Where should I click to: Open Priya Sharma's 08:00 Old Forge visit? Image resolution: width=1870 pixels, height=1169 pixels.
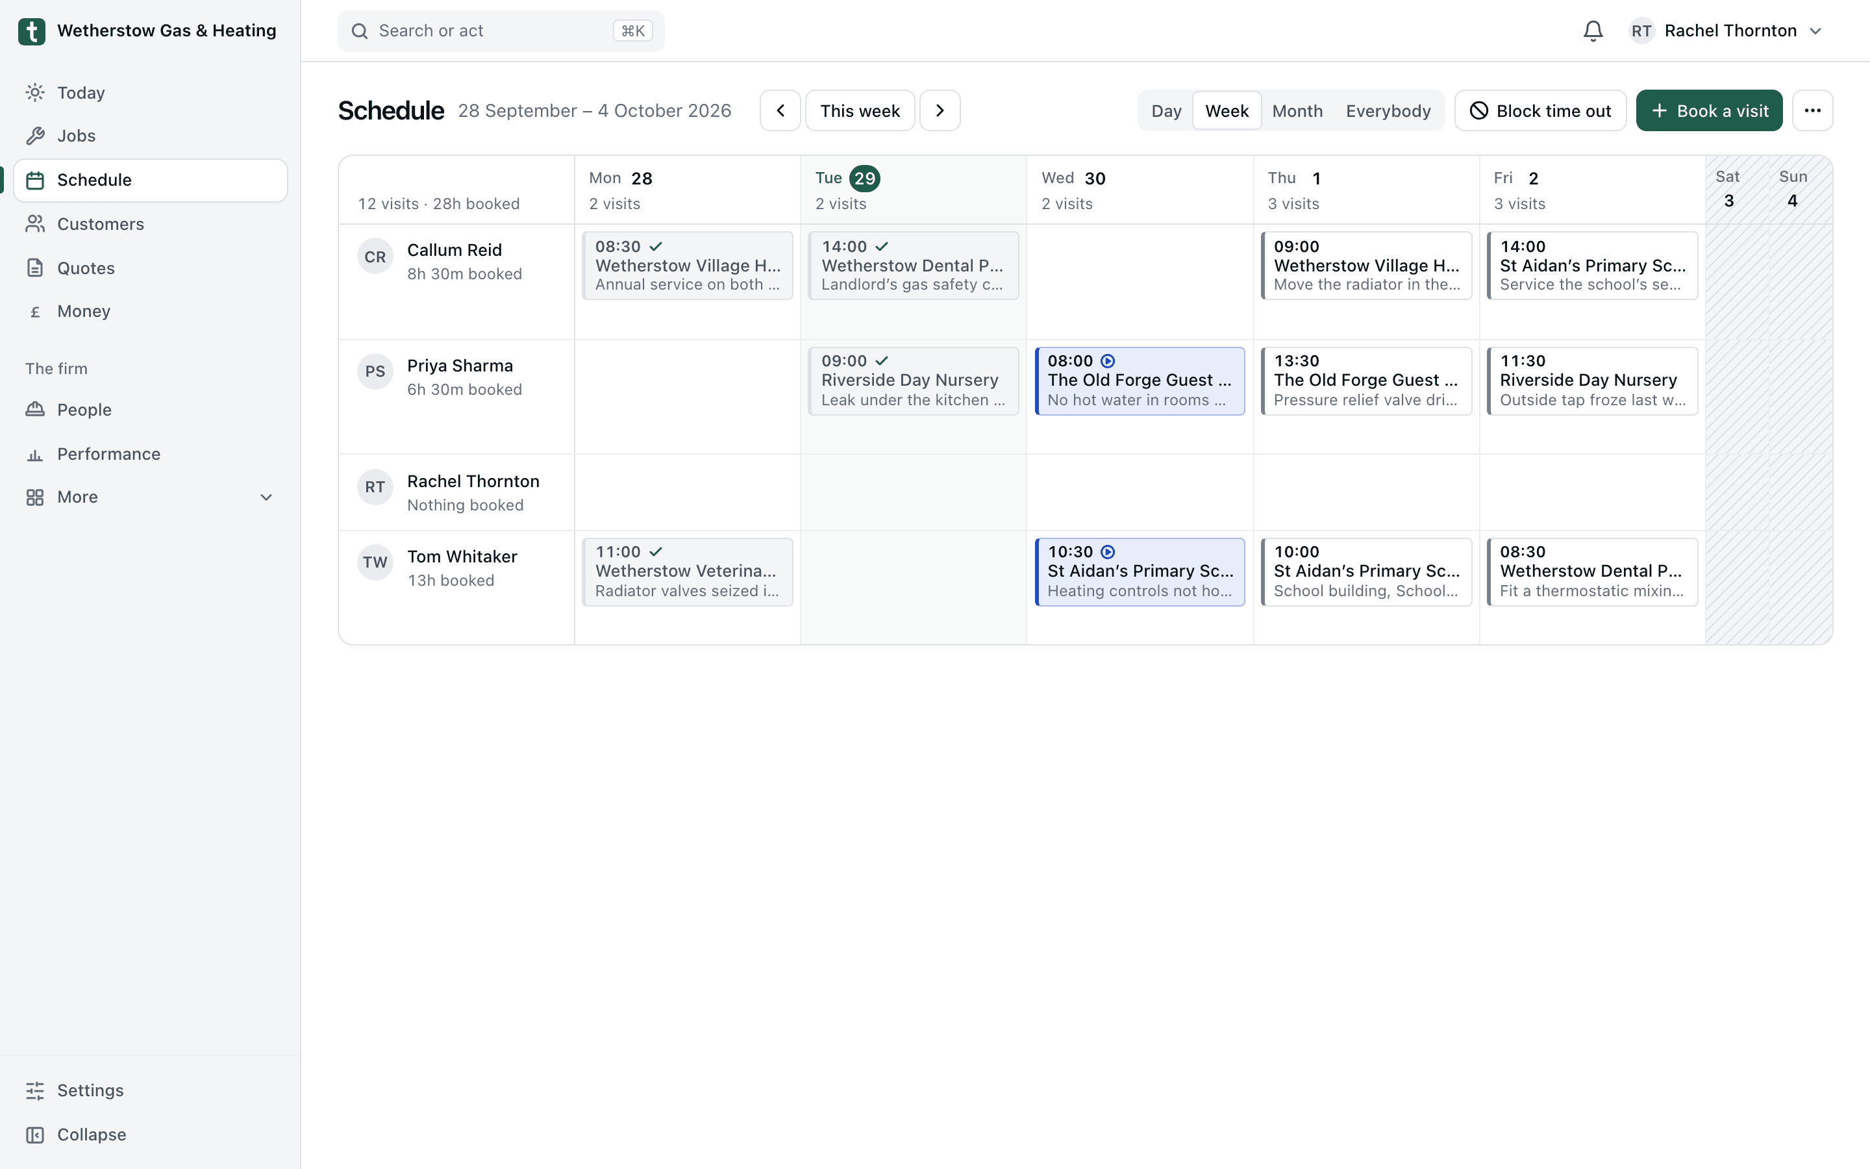pyautogui.click(x=1140, y=381)
